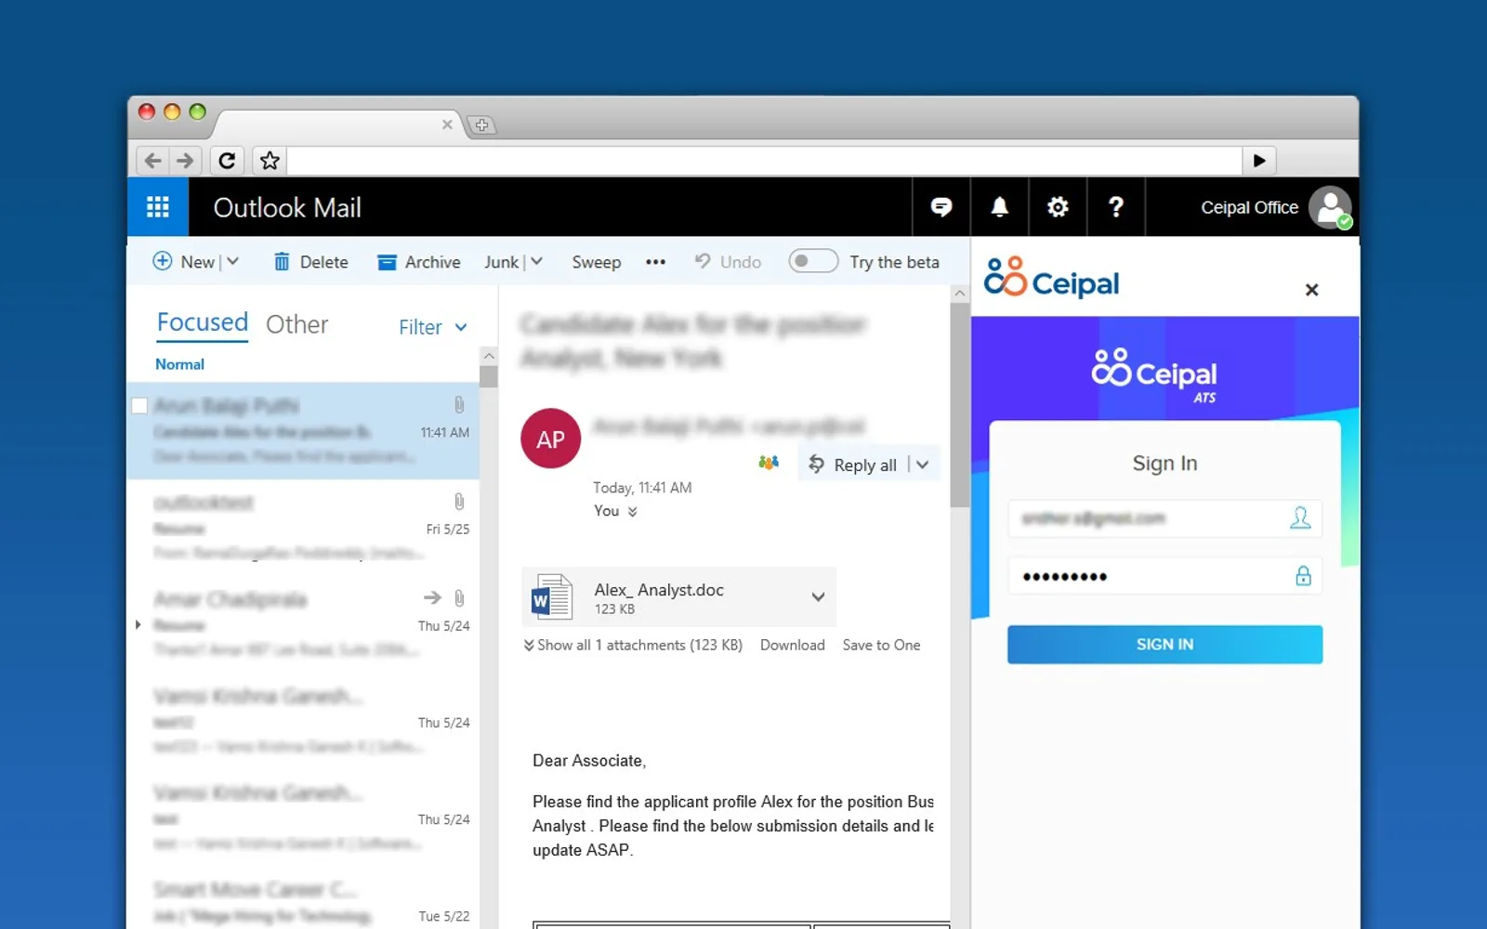Open the settings gear
This screenshot has height=929, width=1487.
point(1058,207)
